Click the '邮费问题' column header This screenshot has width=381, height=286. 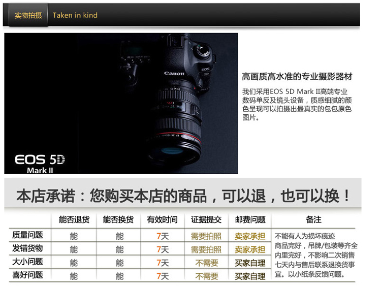pos(250,219)
